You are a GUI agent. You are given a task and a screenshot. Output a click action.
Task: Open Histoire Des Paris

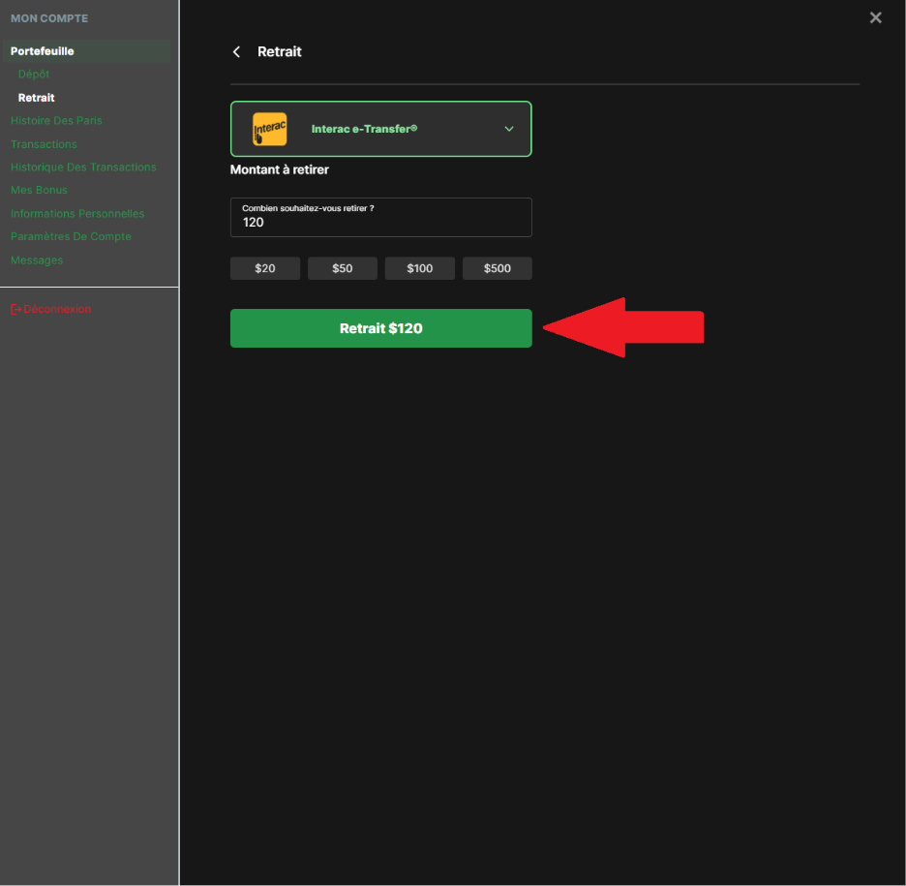[56, 121]
